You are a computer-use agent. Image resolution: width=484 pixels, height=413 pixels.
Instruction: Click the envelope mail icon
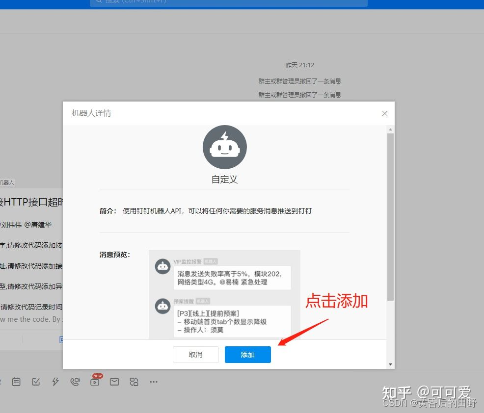pyautogui.click(x=114, y=382)
